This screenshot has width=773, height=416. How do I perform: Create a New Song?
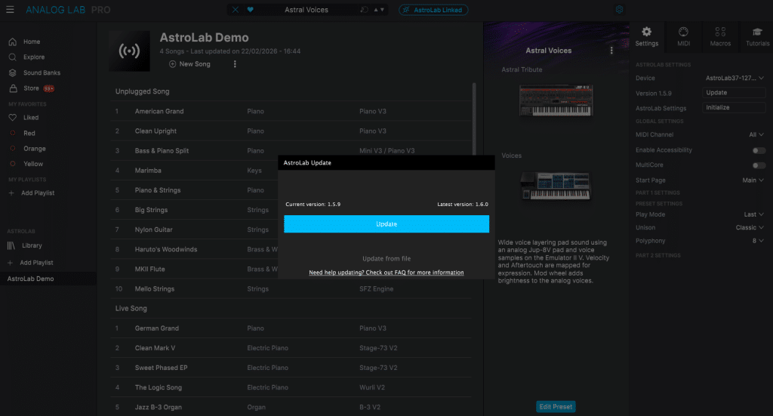189,64
